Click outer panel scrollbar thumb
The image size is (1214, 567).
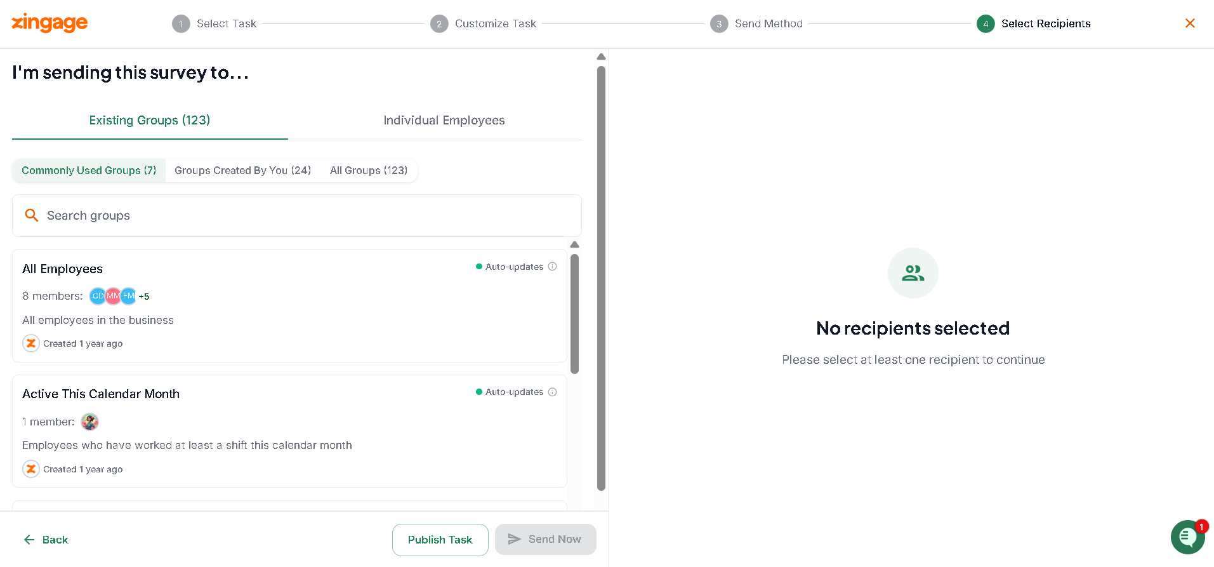coord(601,278)
